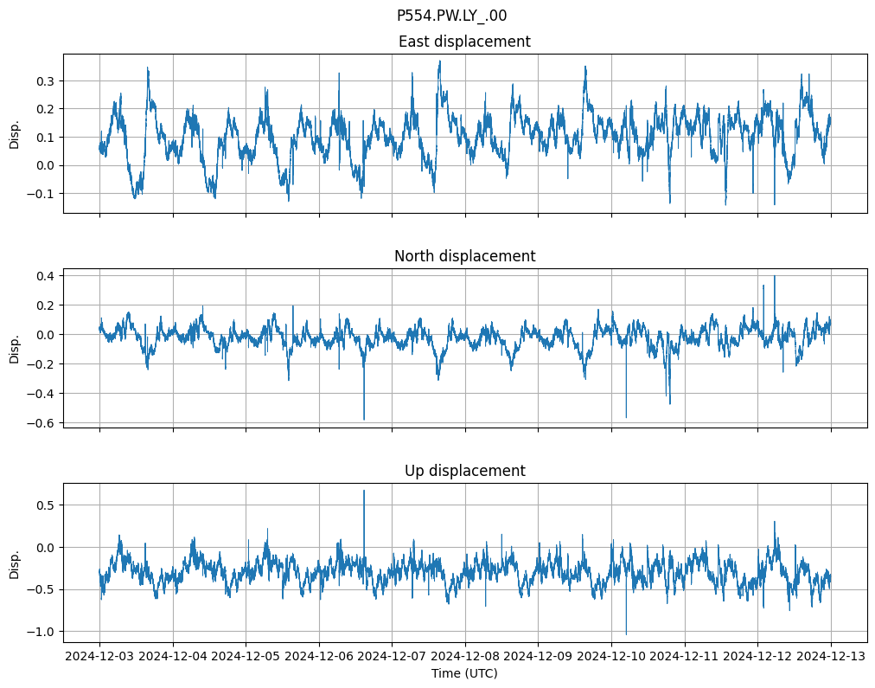Viewport: 875px width, 688px height.
Task: Click the Disp. label of North plot
Action: tap(15, 348)
